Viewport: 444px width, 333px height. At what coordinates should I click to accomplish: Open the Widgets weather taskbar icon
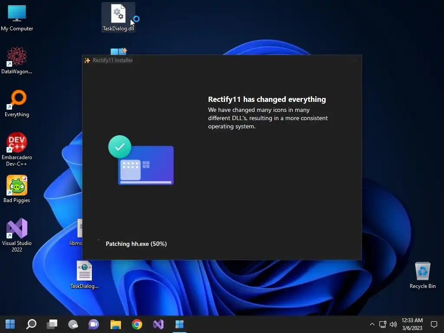pos(73,324)
